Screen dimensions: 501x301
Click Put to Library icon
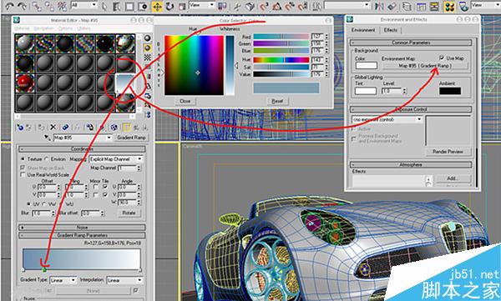(90, 128)
